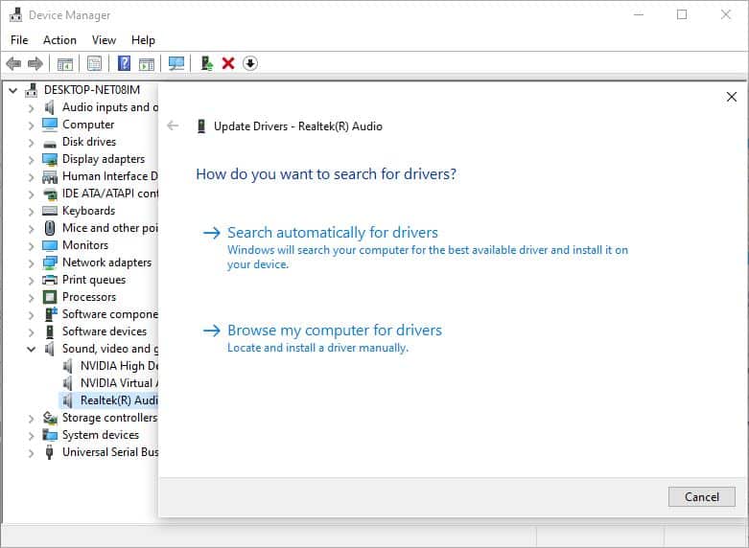This screenshot has height=548, width=749.
Task: Click the down-arrow Disable device toolbar icon
Action: (250, 63)
